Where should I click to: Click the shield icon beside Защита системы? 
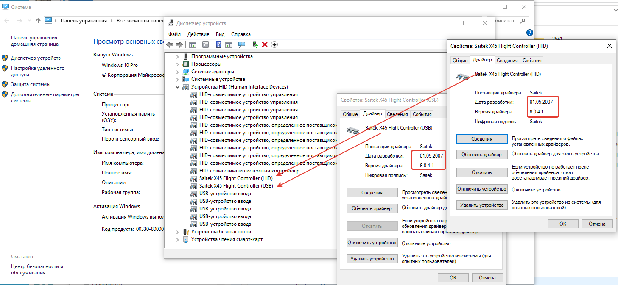click(x=5, y=84)
